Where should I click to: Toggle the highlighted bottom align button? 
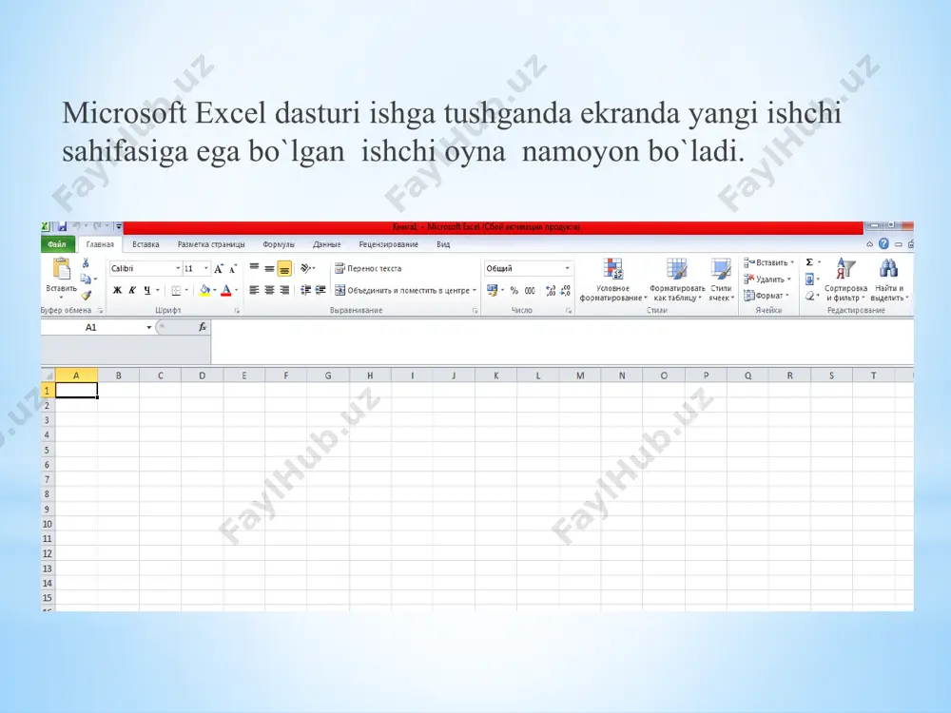point(283,268)
